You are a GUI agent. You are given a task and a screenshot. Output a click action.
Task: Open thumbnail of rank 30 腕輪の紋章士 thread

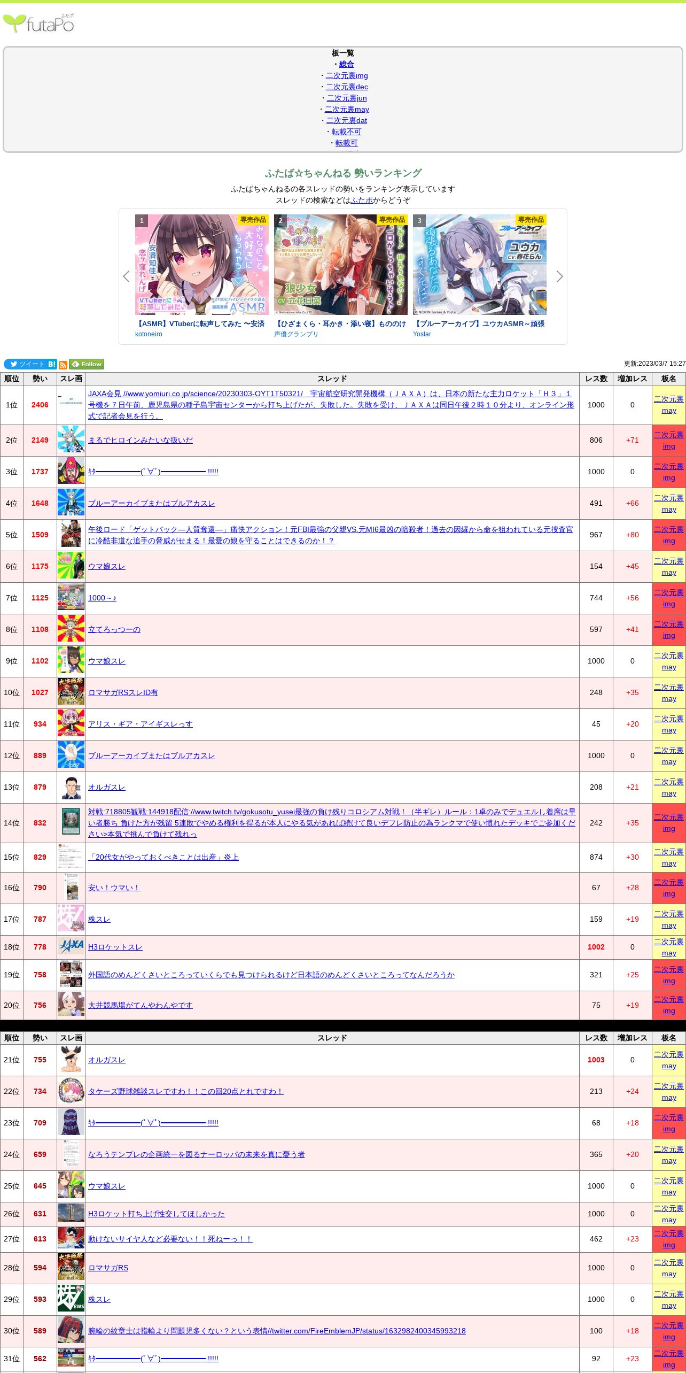pyautogui.click(x=71, y=1331)
